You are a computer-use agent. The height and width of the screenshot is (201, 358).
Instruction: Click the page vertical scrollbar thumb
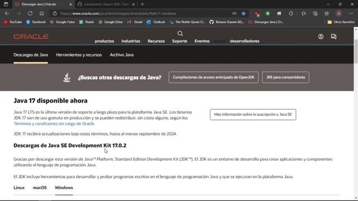click(356, 51)
